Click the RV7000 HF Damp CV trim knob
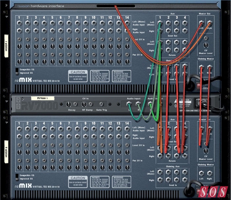This screenshot has width=231, height=200. [84, 104]
